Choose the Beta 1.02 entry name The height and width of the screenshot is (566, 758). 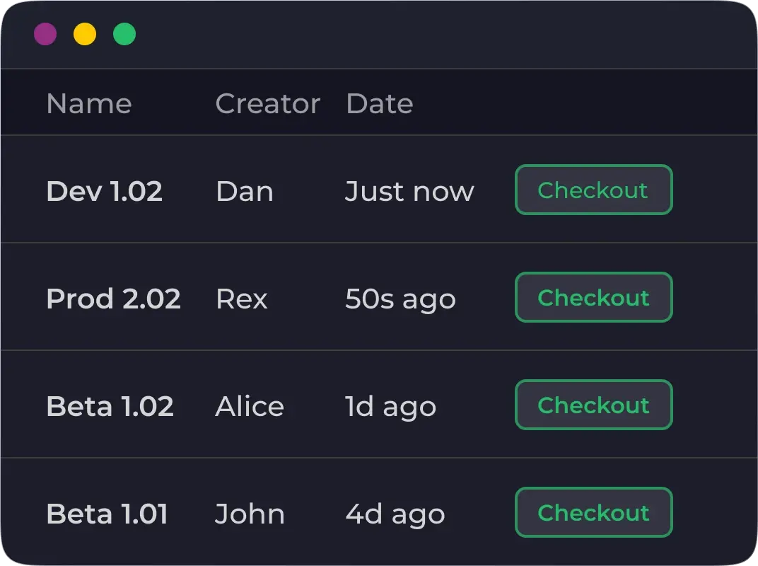click(x=110, y=406)
